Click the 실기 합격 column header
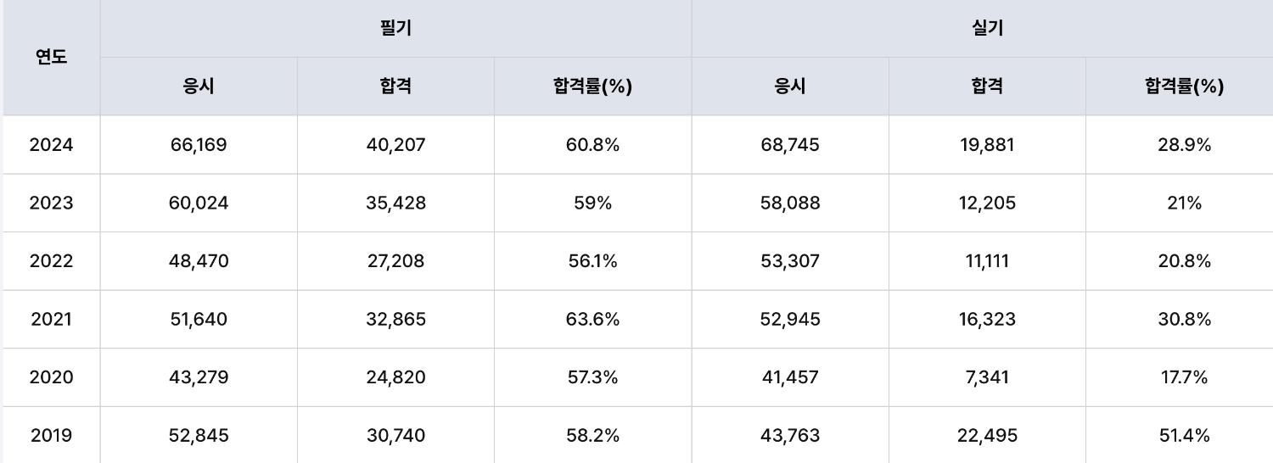 987,86
